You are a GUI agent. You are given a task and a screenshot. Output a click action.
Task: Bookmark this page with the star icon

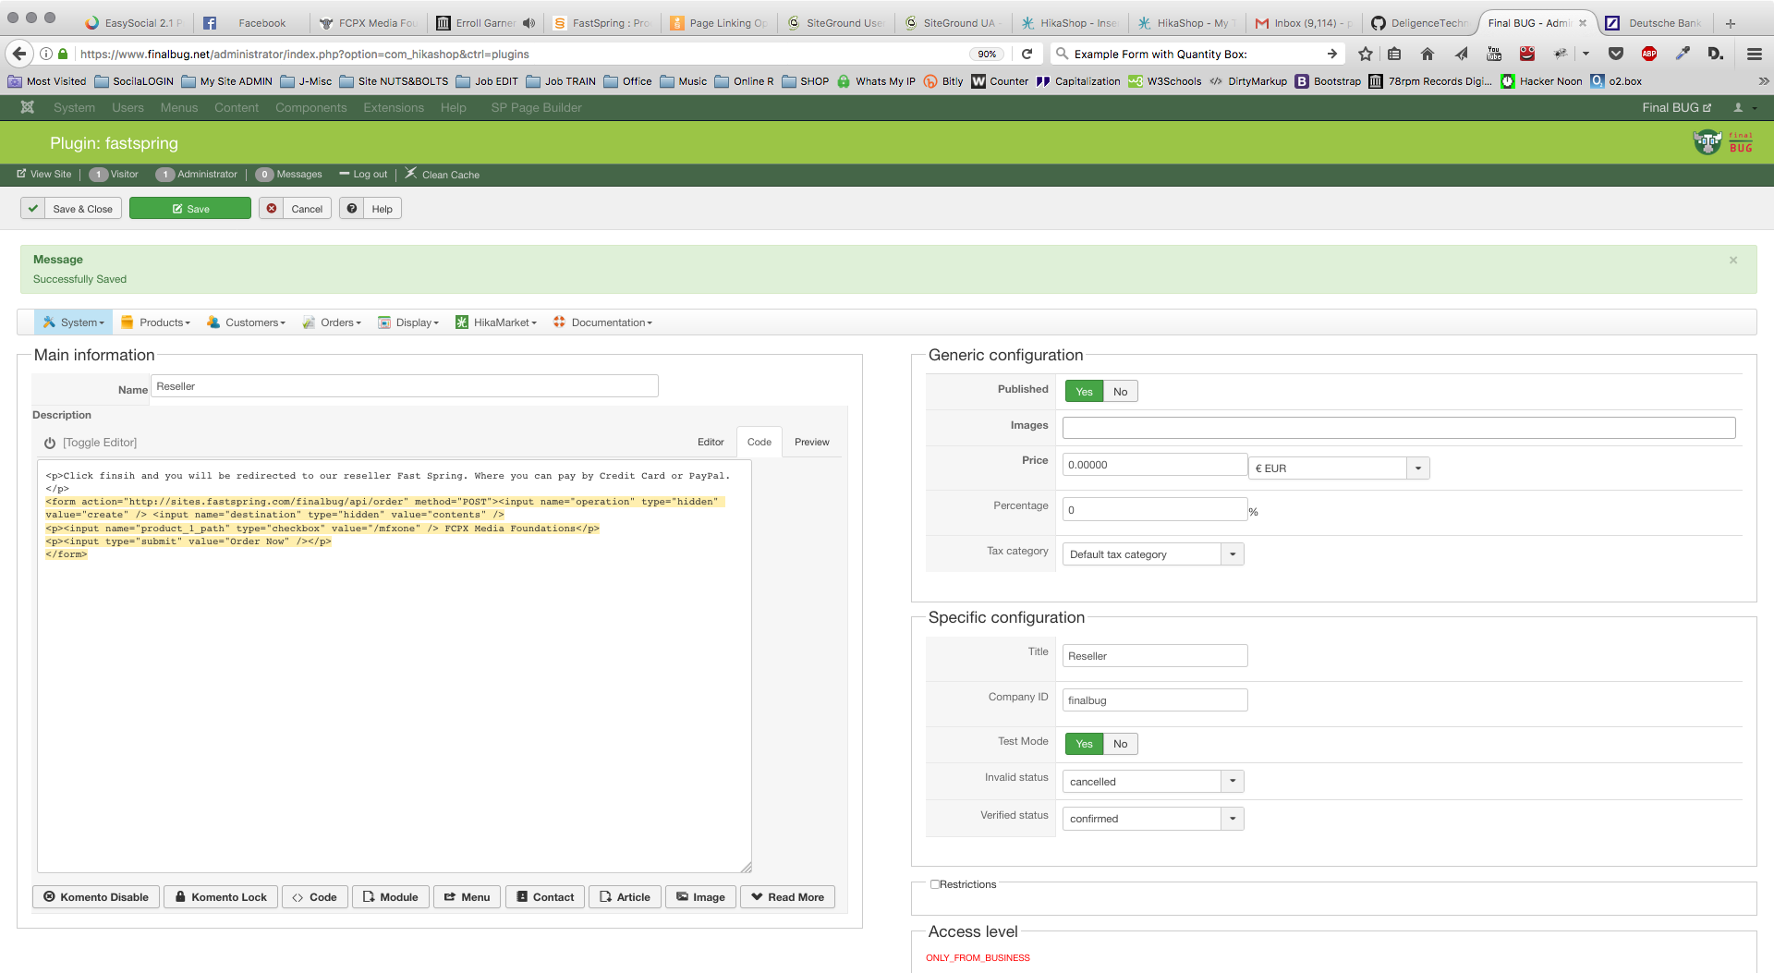1366,54
